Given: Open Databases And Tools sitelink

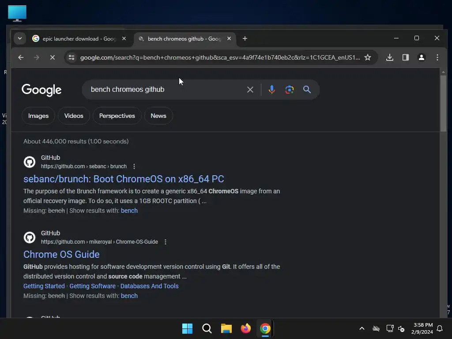Looking at the screenshot, I should 149,286.
